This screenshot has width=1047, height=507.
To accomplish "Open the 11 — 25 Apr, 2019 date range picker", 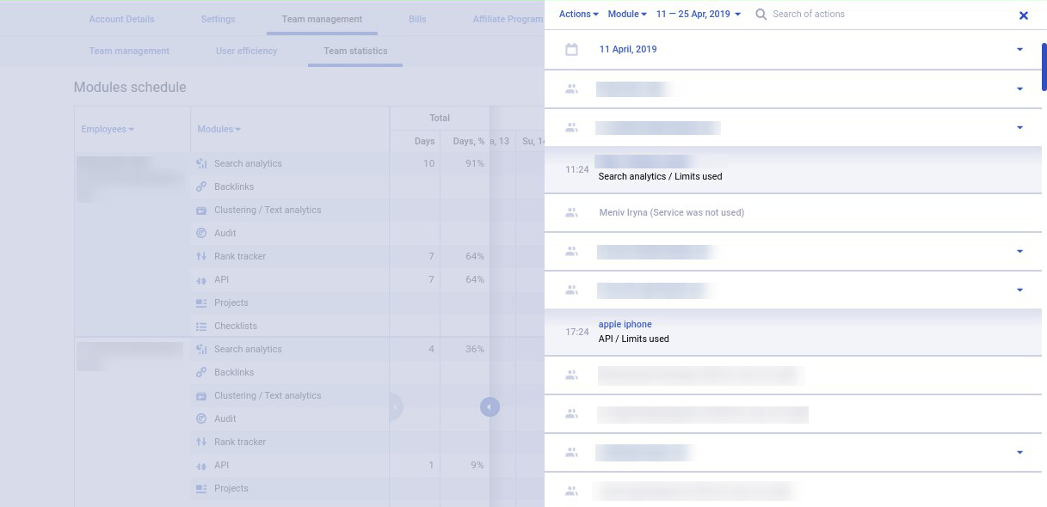I will pyautogui.click(x=698, y=15).
